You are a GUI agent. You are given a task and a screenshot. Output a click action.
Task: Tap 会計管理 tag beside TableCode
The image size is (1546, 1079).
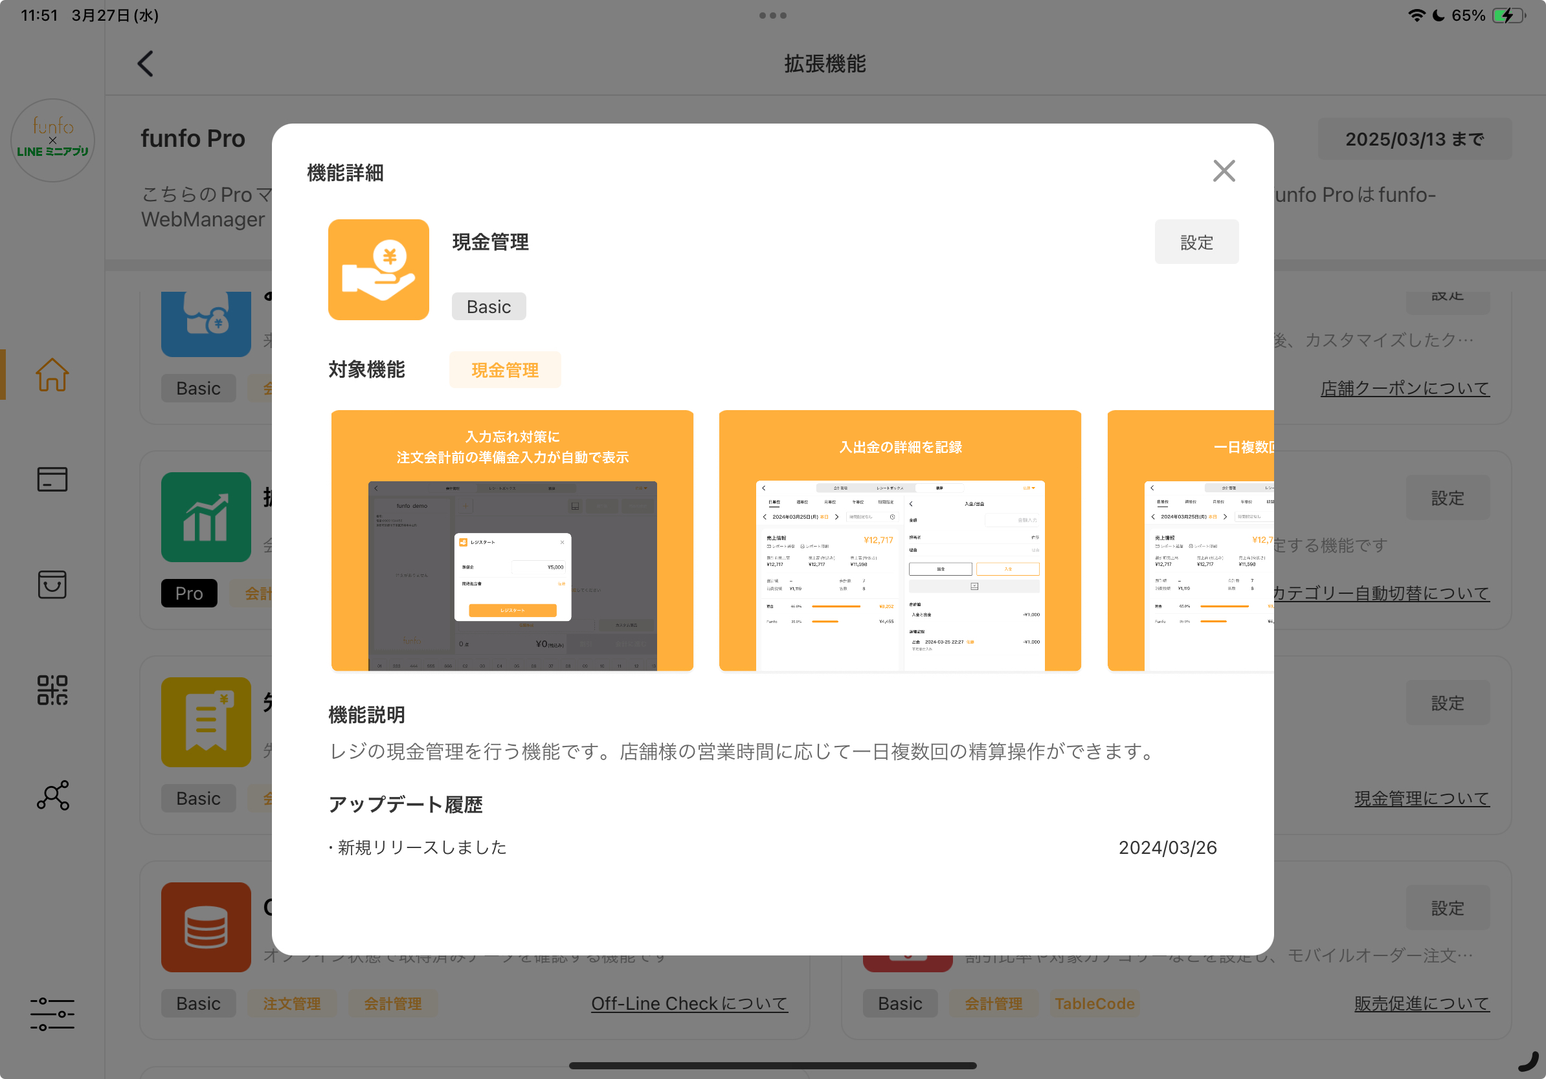(x=993, y=1004)
